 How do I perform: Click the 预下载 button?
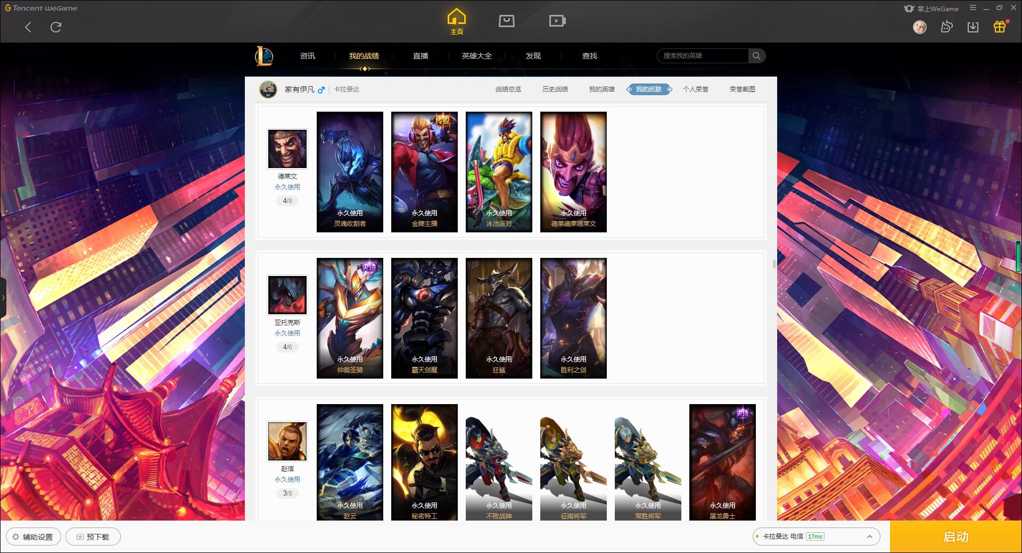tap(93, 537)
